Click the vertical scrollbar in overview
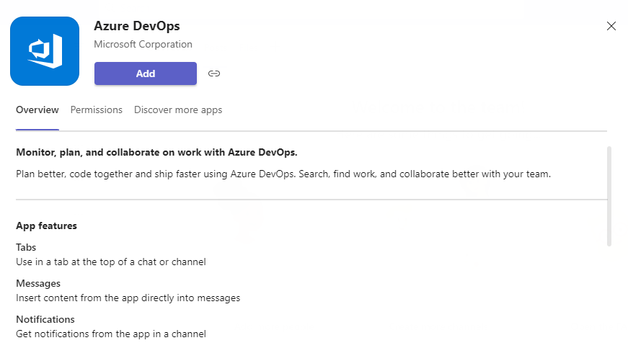 609,196
